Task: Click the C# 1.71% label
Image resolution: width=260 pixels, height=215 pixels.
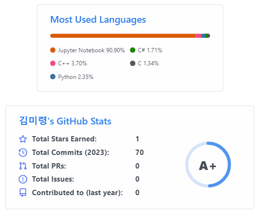Action: [x=150, y=50]
